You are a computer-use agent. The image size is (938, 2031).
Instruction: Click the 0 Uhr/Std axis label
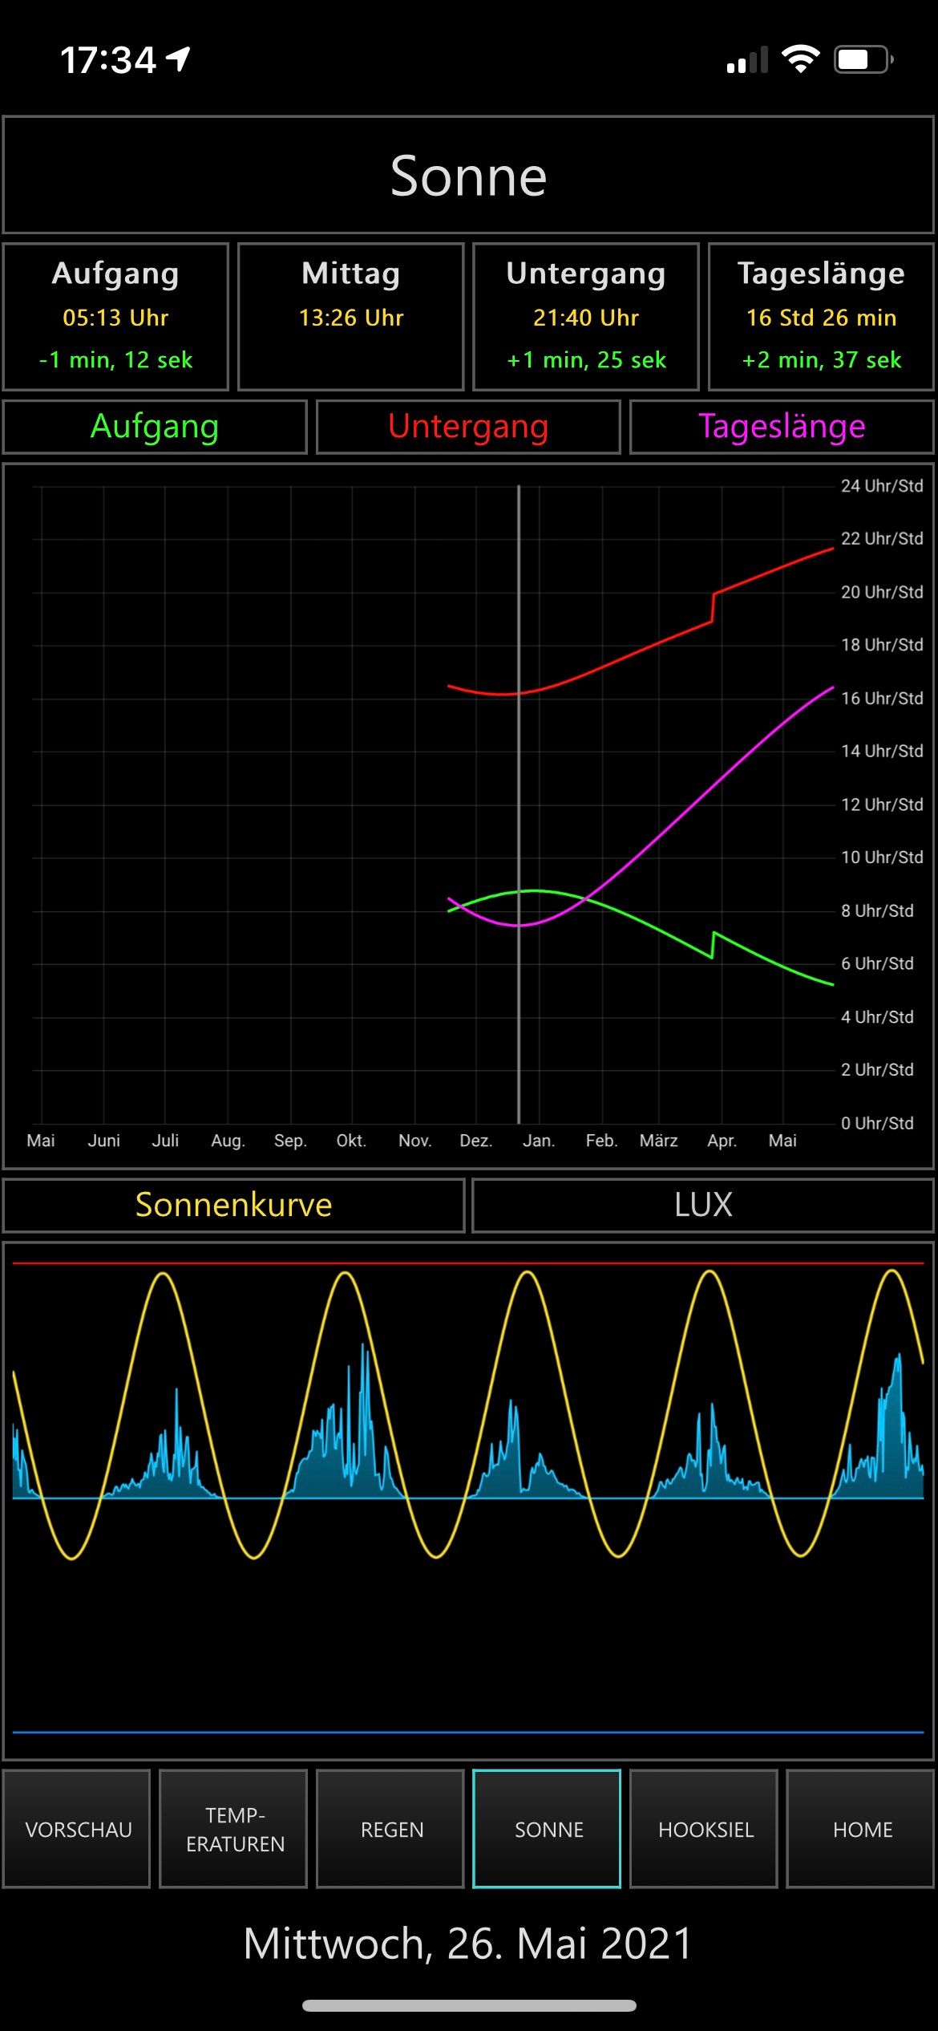(x=877, y=1123)
